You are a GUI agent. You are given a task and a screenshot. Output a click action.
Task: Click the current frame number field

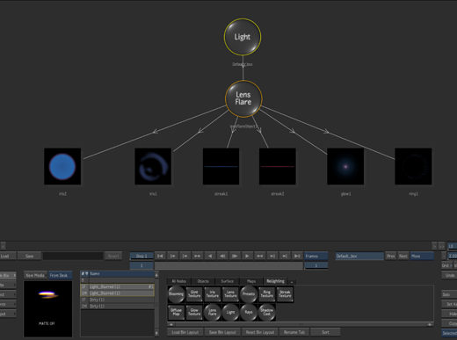(x=141, y=265)
